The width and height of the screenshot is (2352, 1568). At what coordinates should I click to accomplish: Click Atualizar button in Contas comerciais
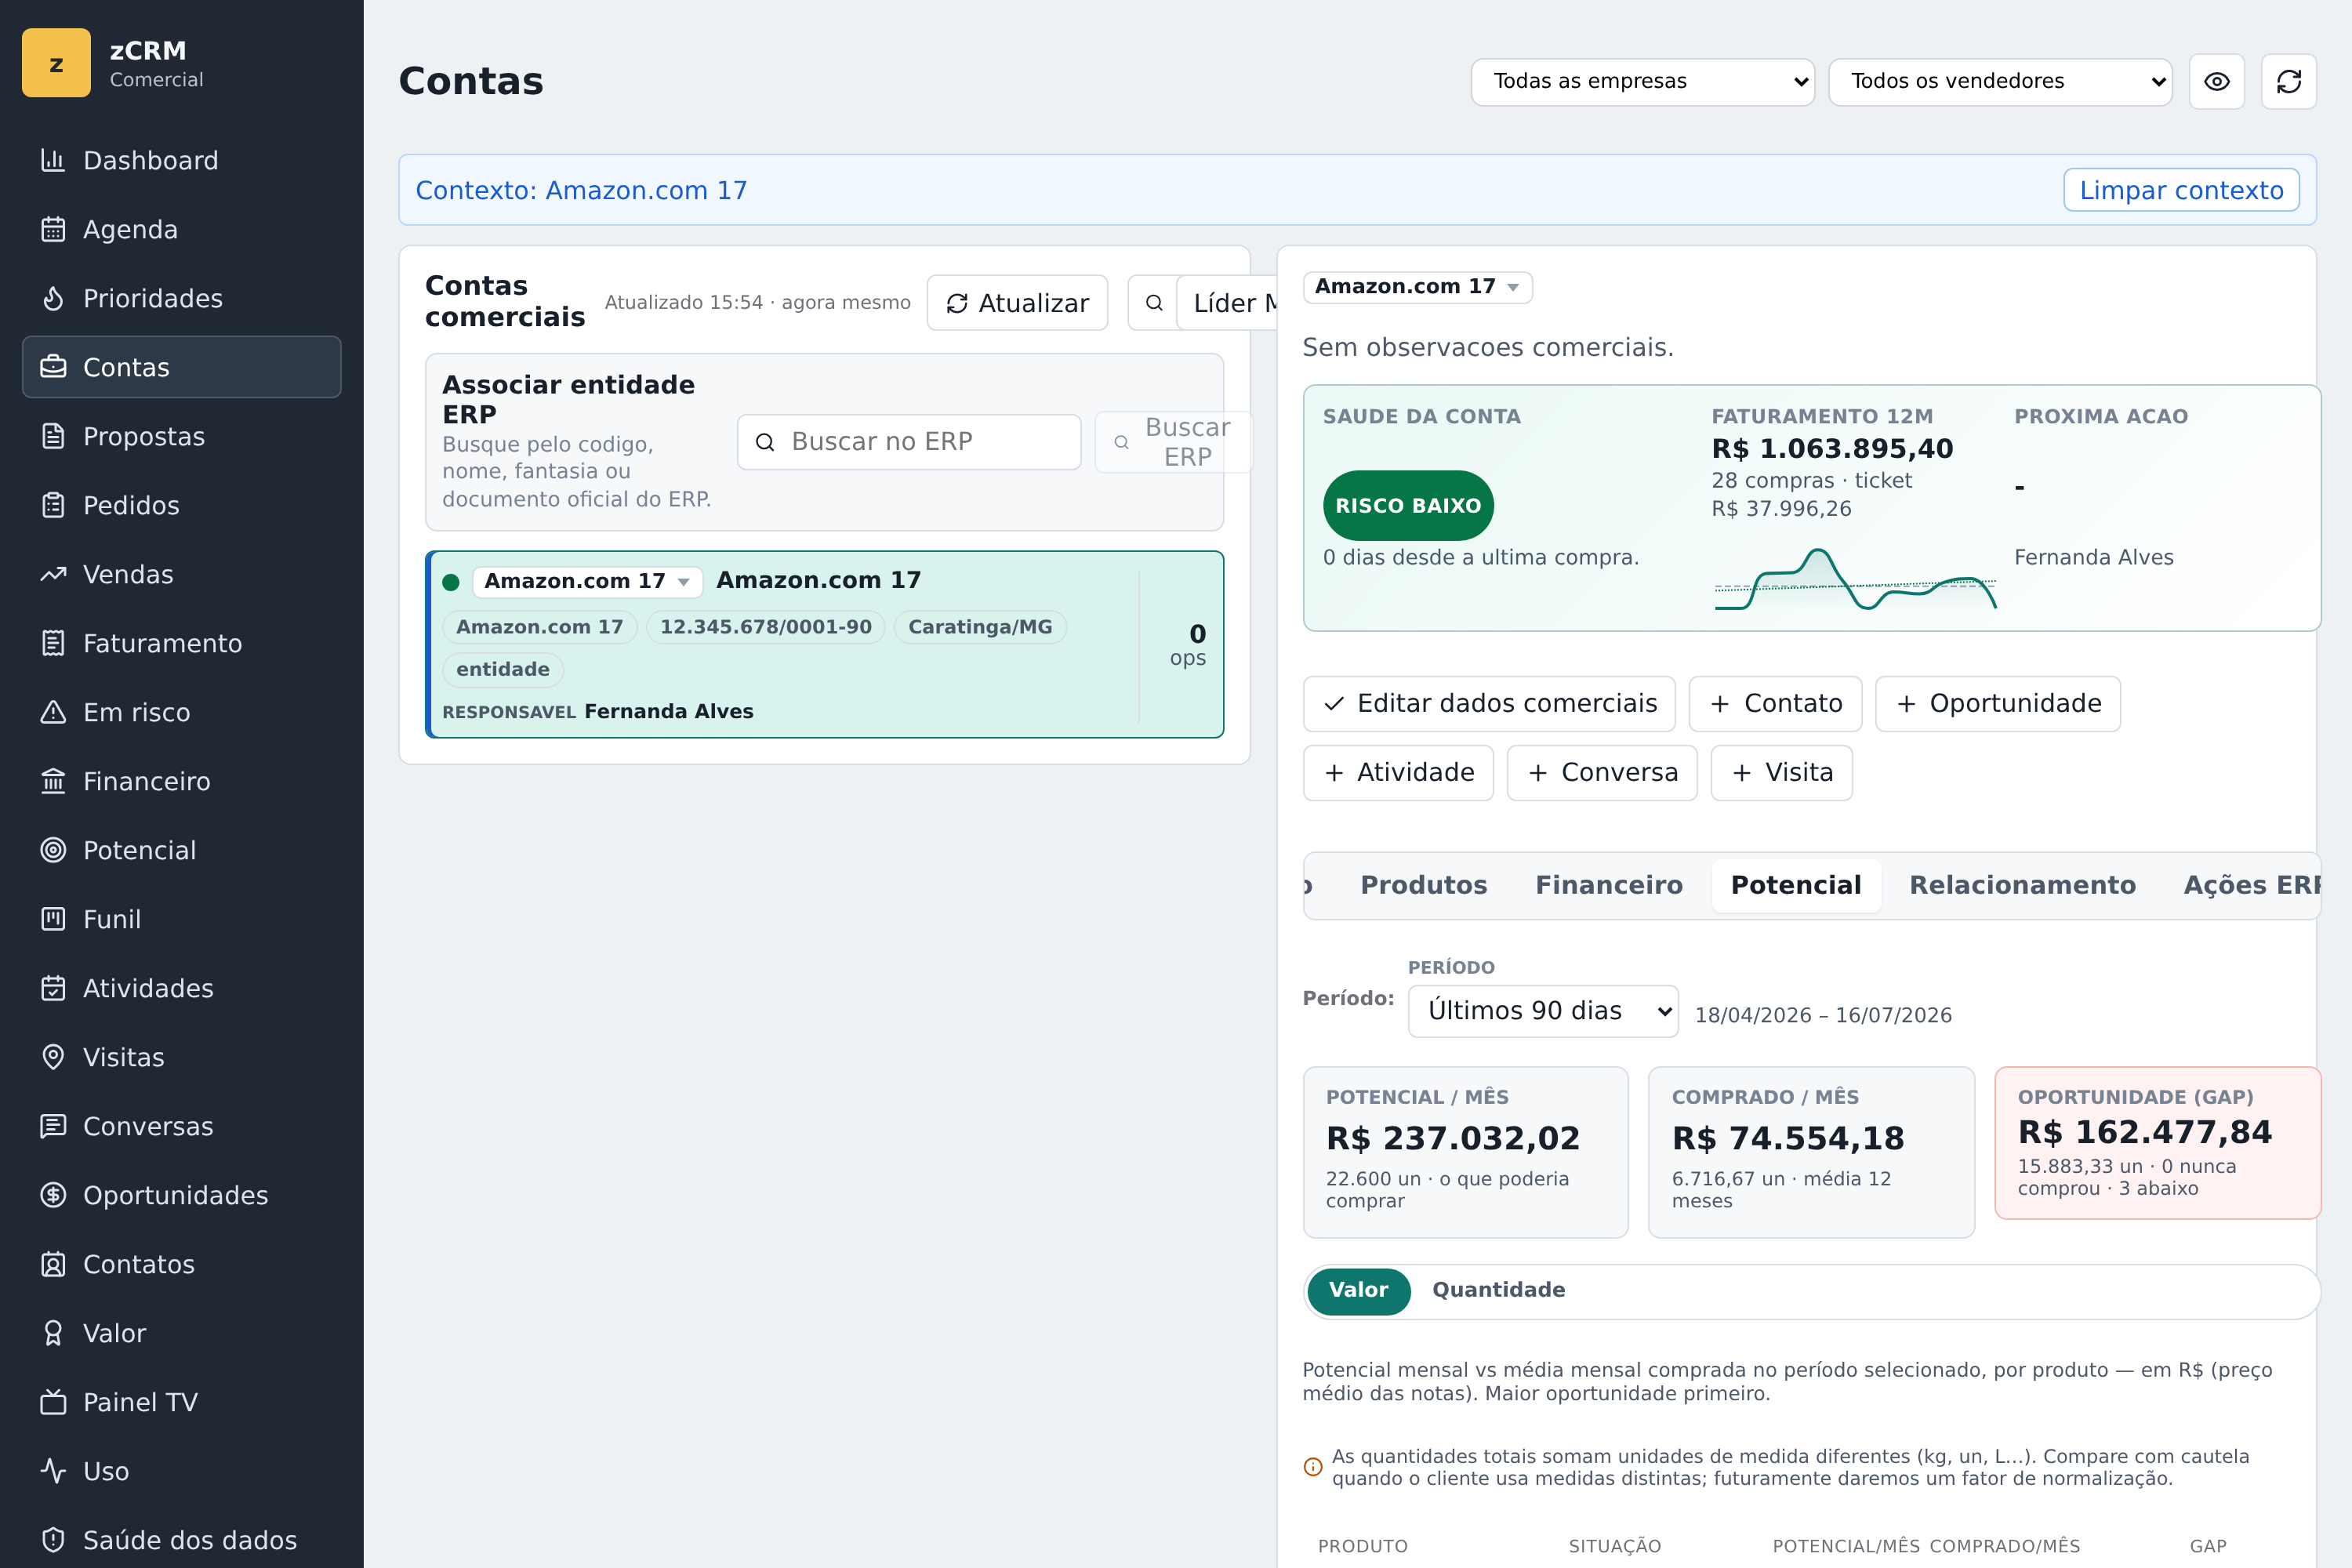1017,303
